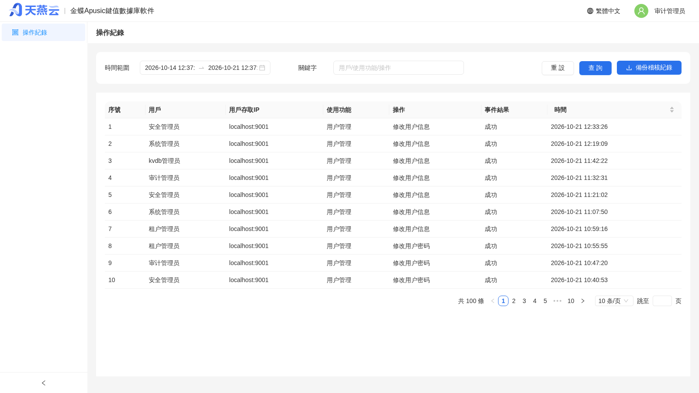Open the 审计管理员 account menu
This screenshot has height=393, width=699.
[x=670, y=11]
